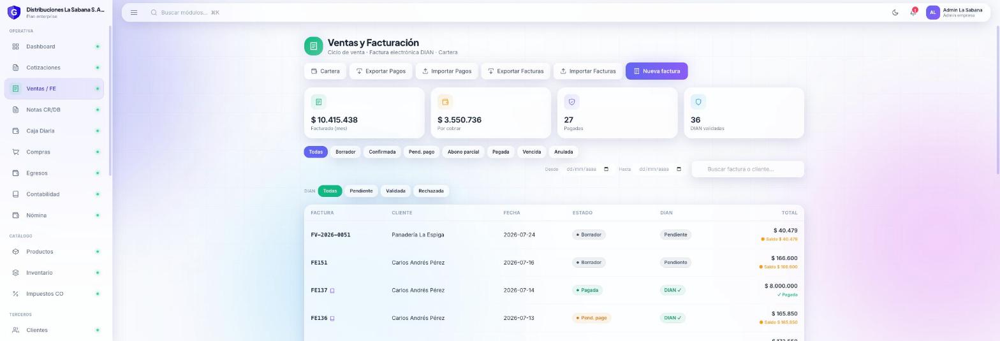Click the DIAN validadas card icon

[698, 102]
